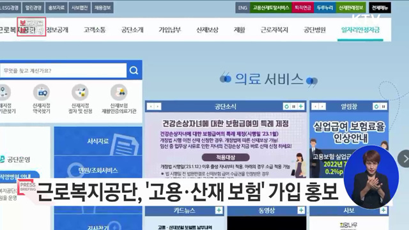Open 정보공개 menu

[x=58, y=30]
